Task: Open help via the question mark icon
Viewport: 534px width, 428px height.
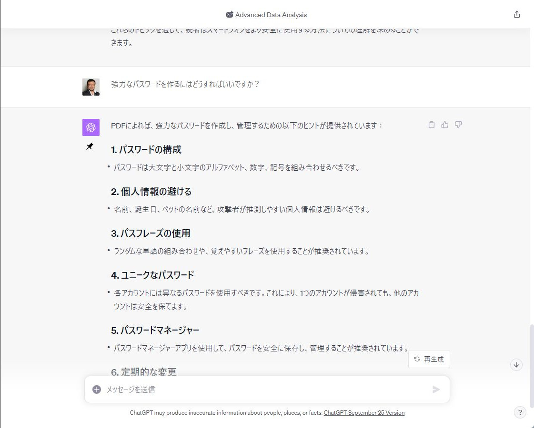Action: (x=520, y=412)
